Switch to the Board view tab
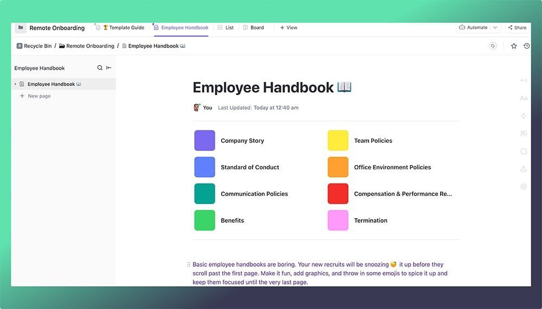The image size is (542, 309). pos(253,28)
